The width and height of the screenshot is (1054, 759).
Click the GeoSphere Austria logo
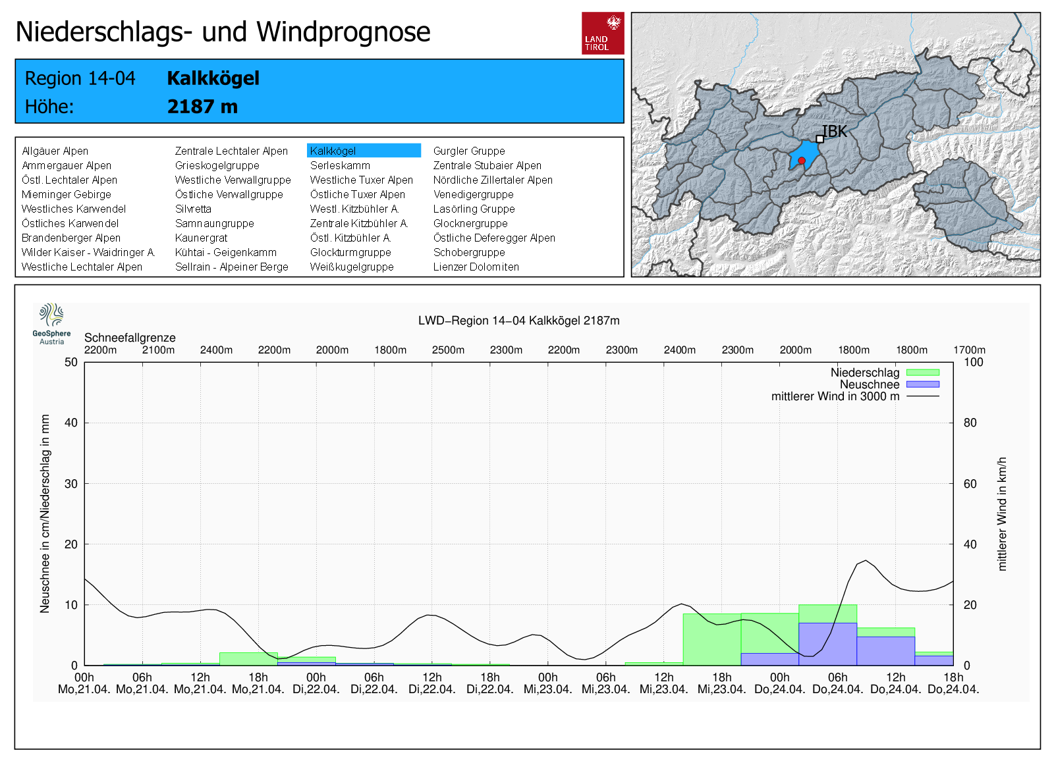[x=51, y=324]
